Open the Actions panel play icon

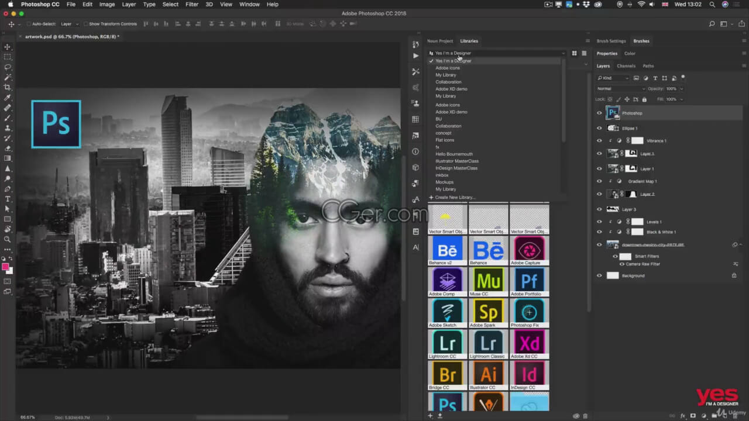tap(415, 56)
